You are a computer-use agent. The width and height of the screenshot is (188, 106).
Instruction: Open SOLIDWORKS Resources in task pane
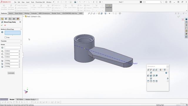tap(186, 19)
